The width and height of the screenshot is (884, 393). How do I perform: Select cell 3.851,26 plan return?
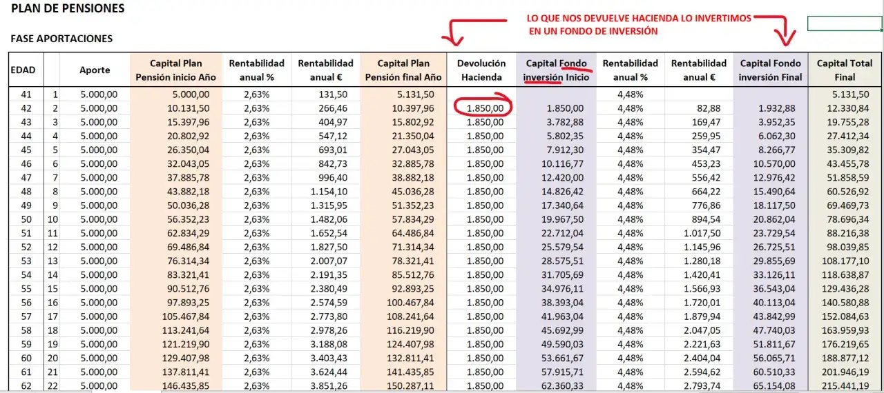[334, 386]
